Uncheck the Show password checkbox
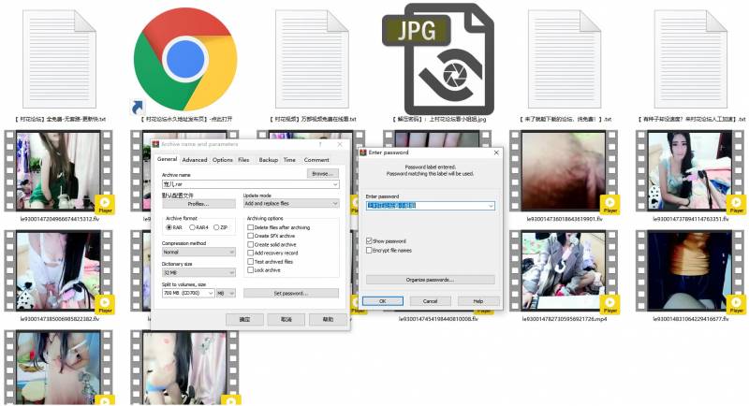Screen dimensions: 749x406 369,241
